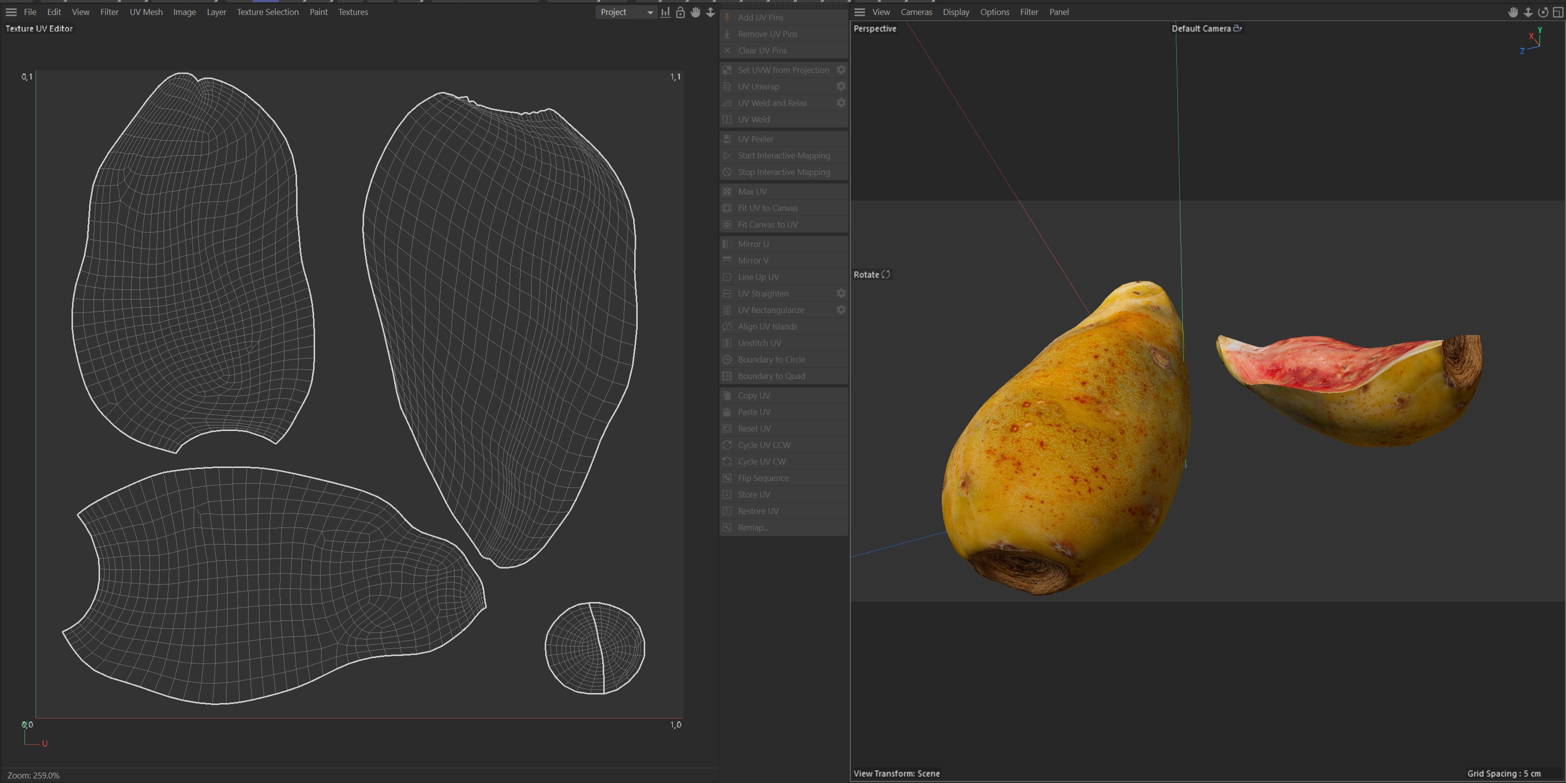The width and height of the screenshot is (1566, 783).
Task: Click the Mirror U command icon
Action: 727,244
